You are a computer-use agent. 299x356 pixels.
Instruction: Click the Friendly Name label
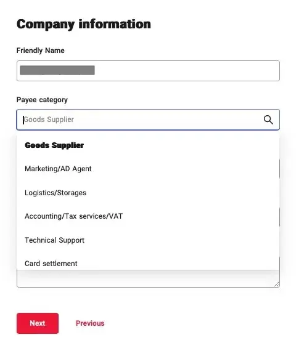coord(41,51)
